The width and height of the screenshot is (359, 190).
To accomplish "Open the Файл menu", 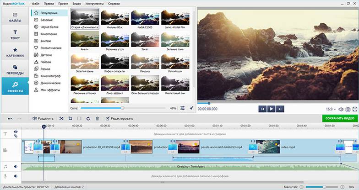I will click(x=36, y=4).
